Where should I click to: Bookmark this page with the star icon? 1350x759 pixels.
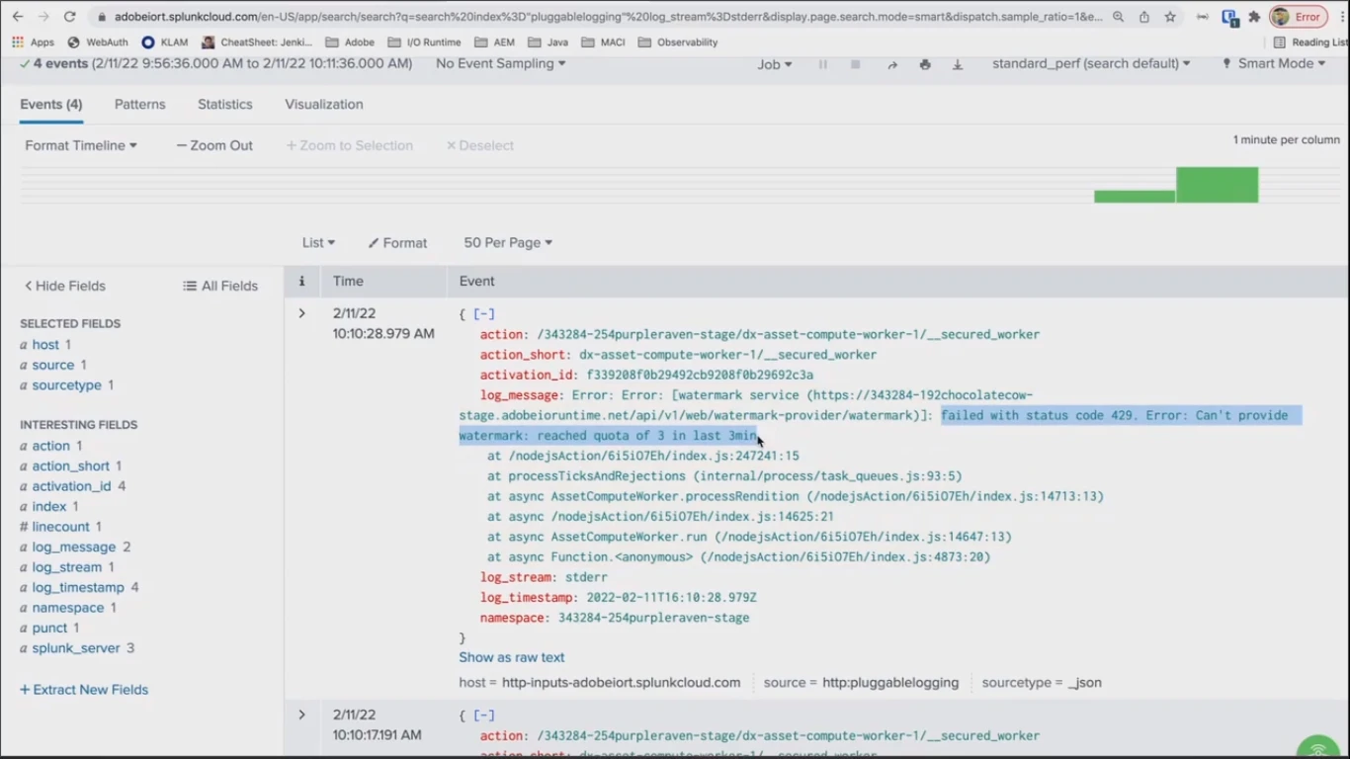click(1170, 17)
